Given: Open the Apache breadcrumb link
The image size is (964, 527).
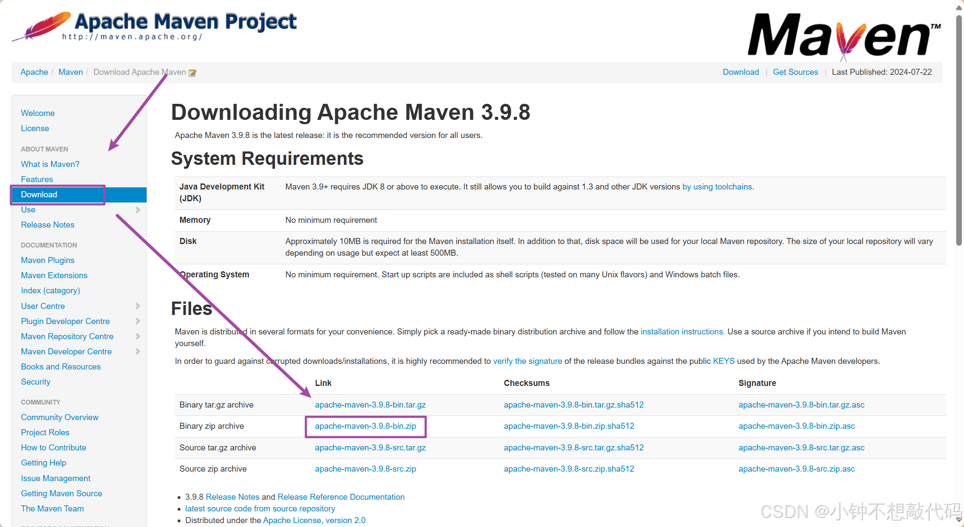Looking at the screenshot, I should [x=34, y=72].
